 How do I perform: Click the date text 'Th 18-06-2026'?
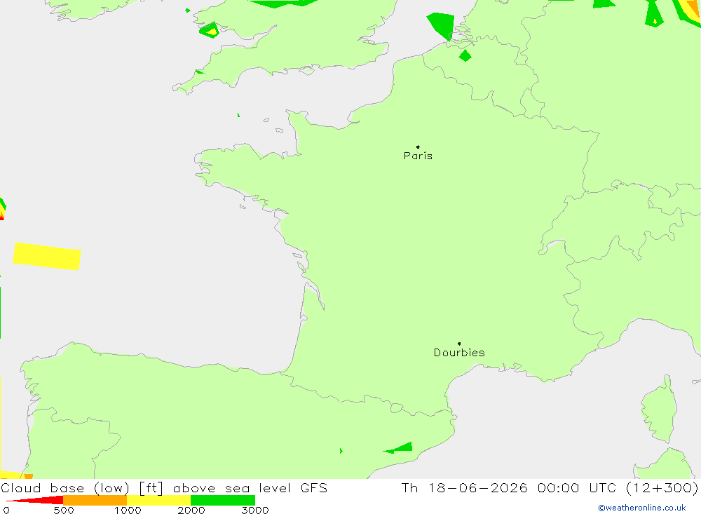tap(465, 487)
